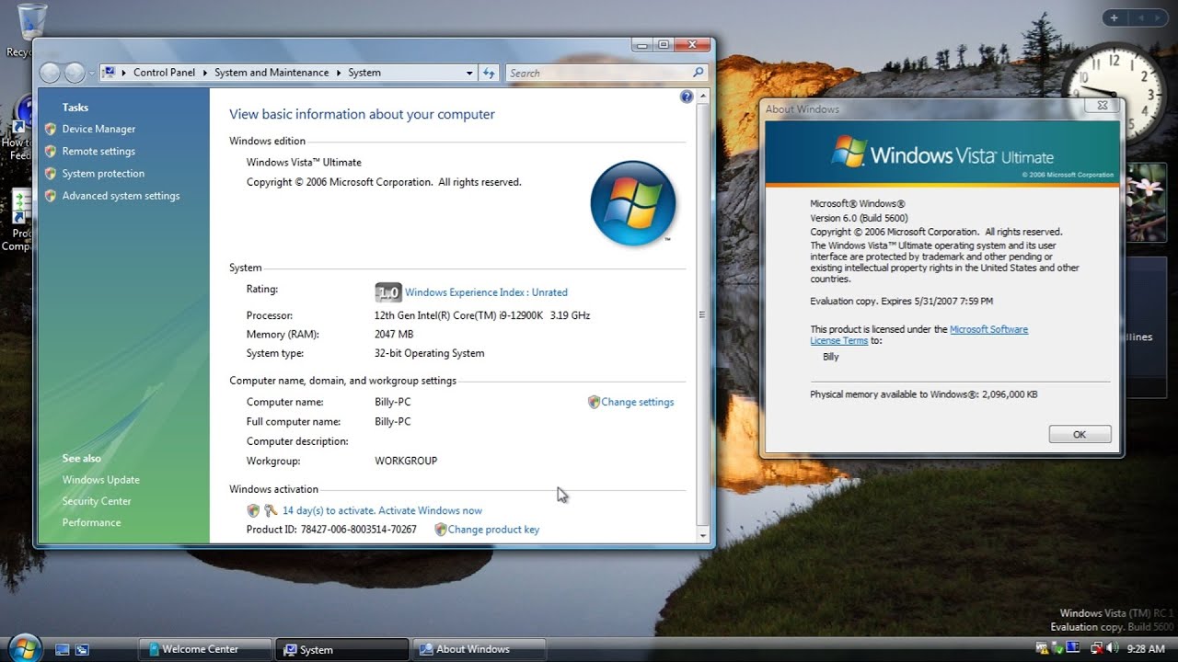
Task: Click shield icon beside Advanced system settings
Action: (x=51, y=195)
